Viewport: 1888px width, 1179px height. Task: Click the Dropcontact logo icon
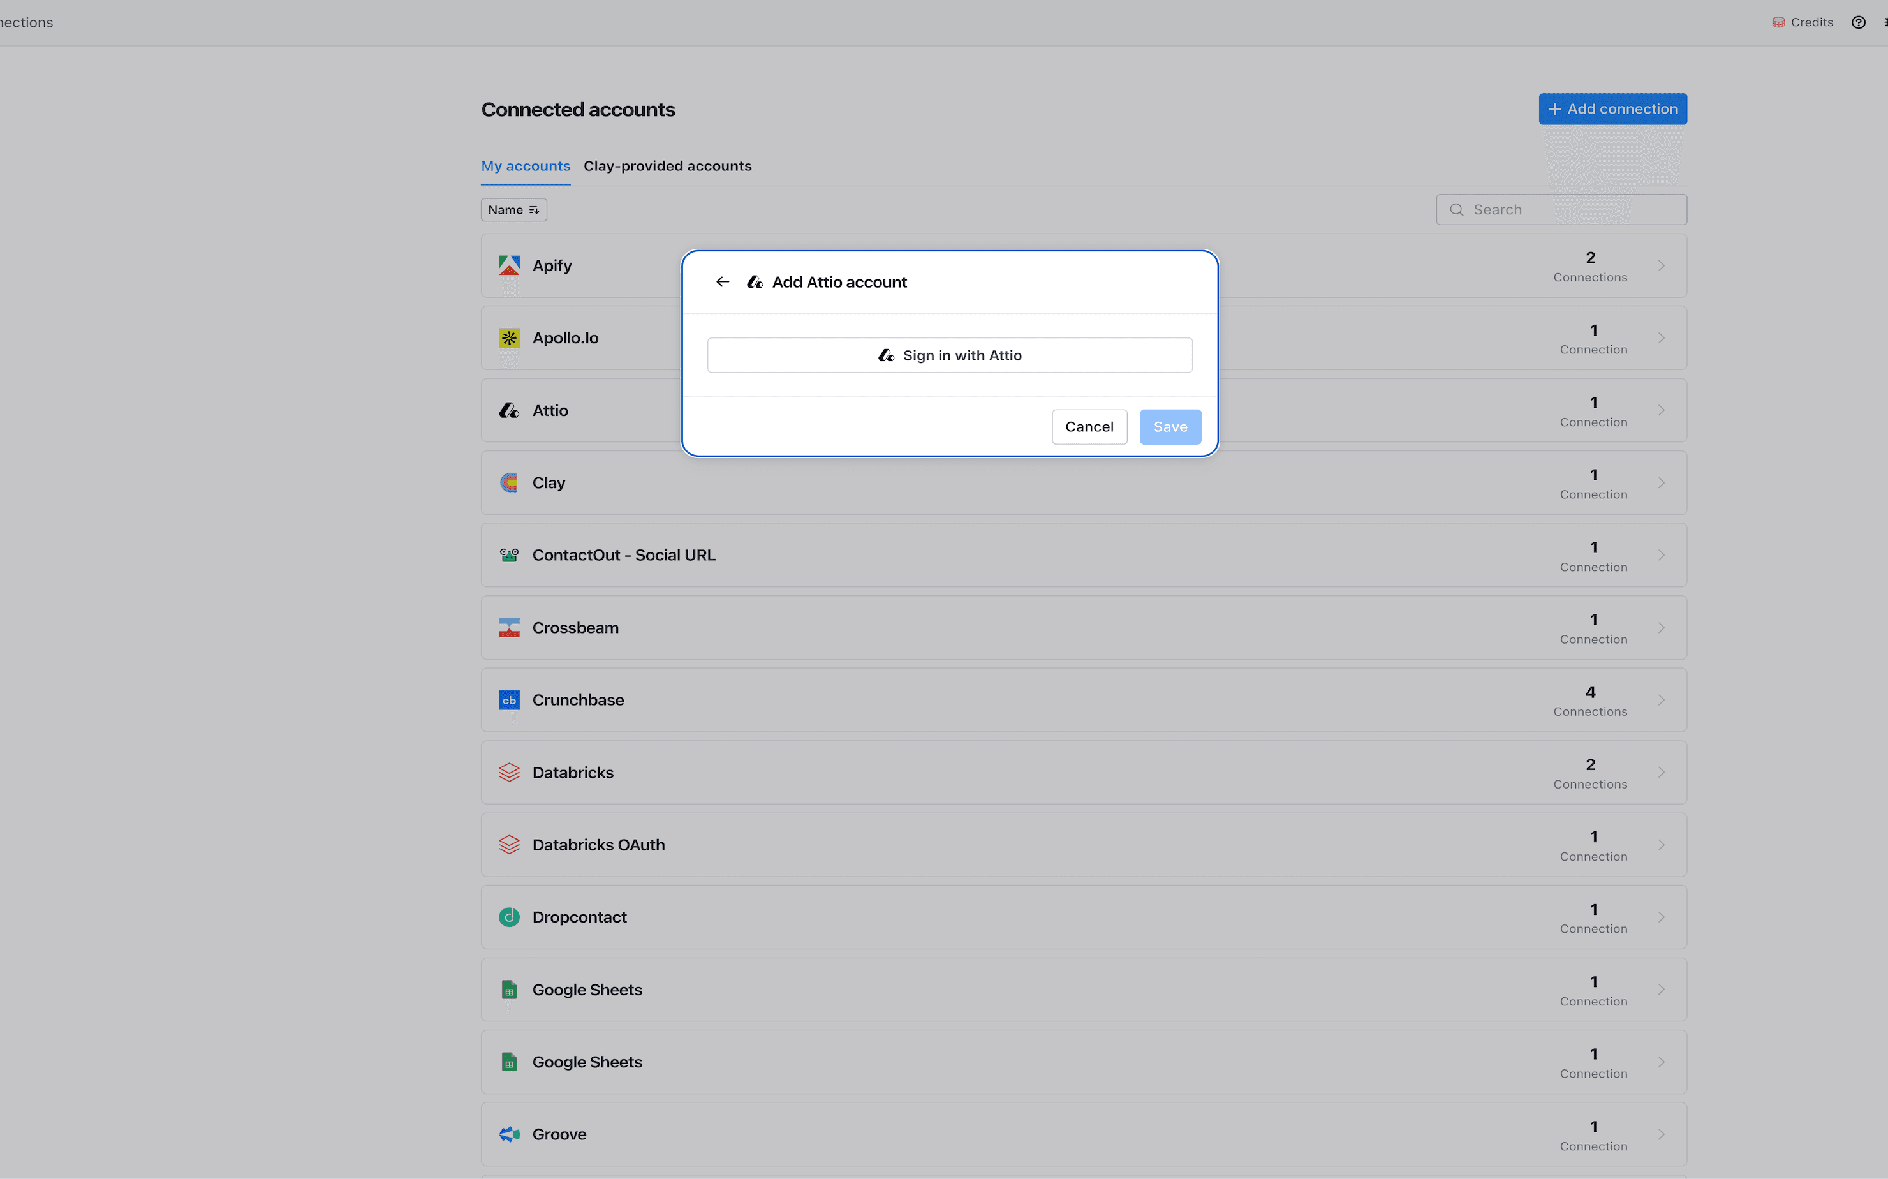click(x=509, y=917)
